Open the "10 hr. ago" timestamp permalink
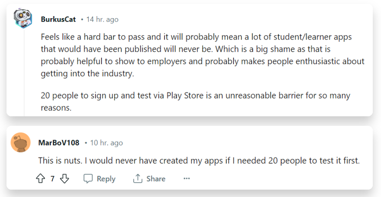Viewport: 381px width, 197px height. (x=106, y=143)
